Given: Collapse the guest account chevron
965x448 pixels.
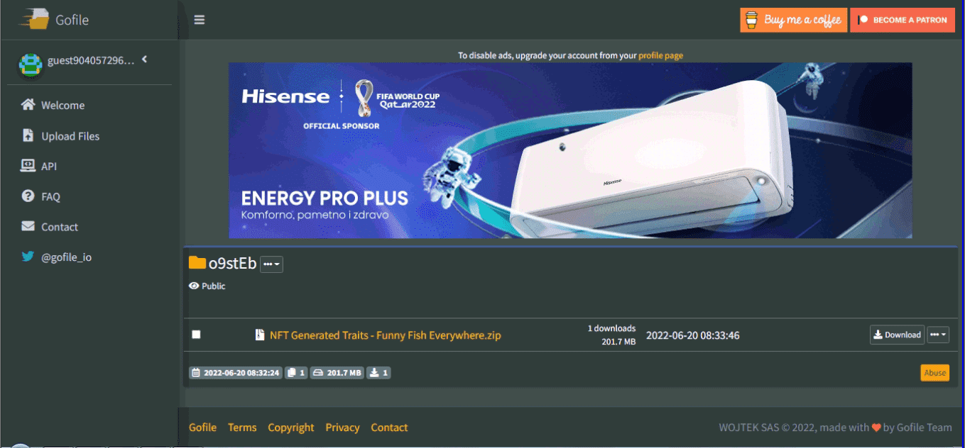Looking at the screenshot, I should (145, 60).
